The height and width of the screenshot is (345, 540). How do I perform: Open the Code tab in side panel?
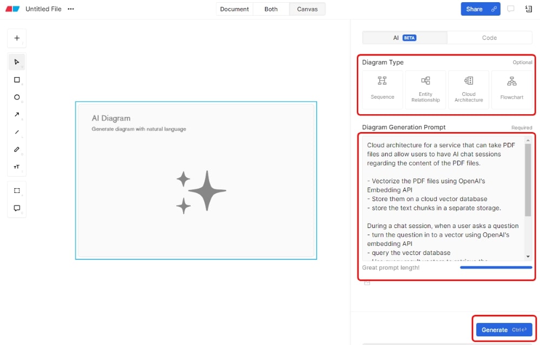[489, 38]
